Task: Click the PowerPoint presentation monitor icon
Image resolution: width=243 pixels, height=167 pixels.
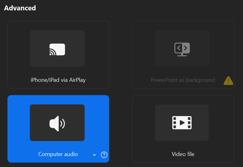Action: pyautogui.click(x=182, y=49)
